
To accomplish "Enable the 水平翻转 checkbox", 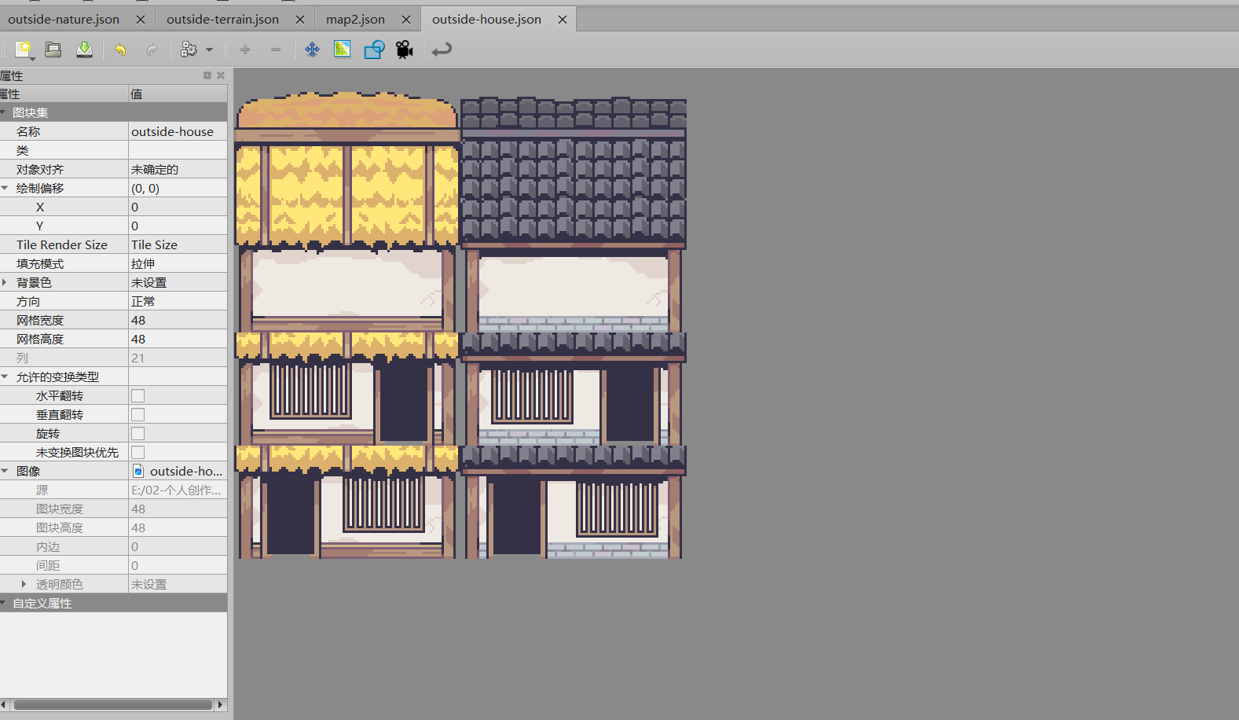I will click(x=138, y=396).
